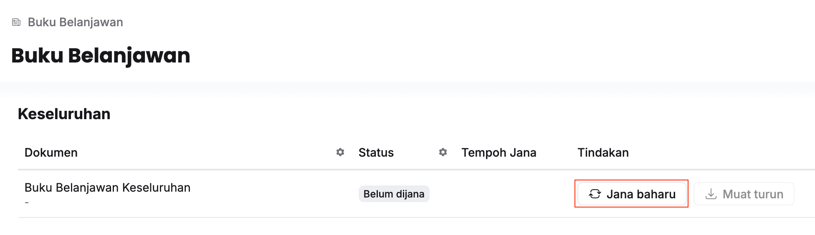Image resolution: width=815 pixels, height=235 pixels.
Task: Click the Belum dijana status badge
Action: [x=394, y=194]
